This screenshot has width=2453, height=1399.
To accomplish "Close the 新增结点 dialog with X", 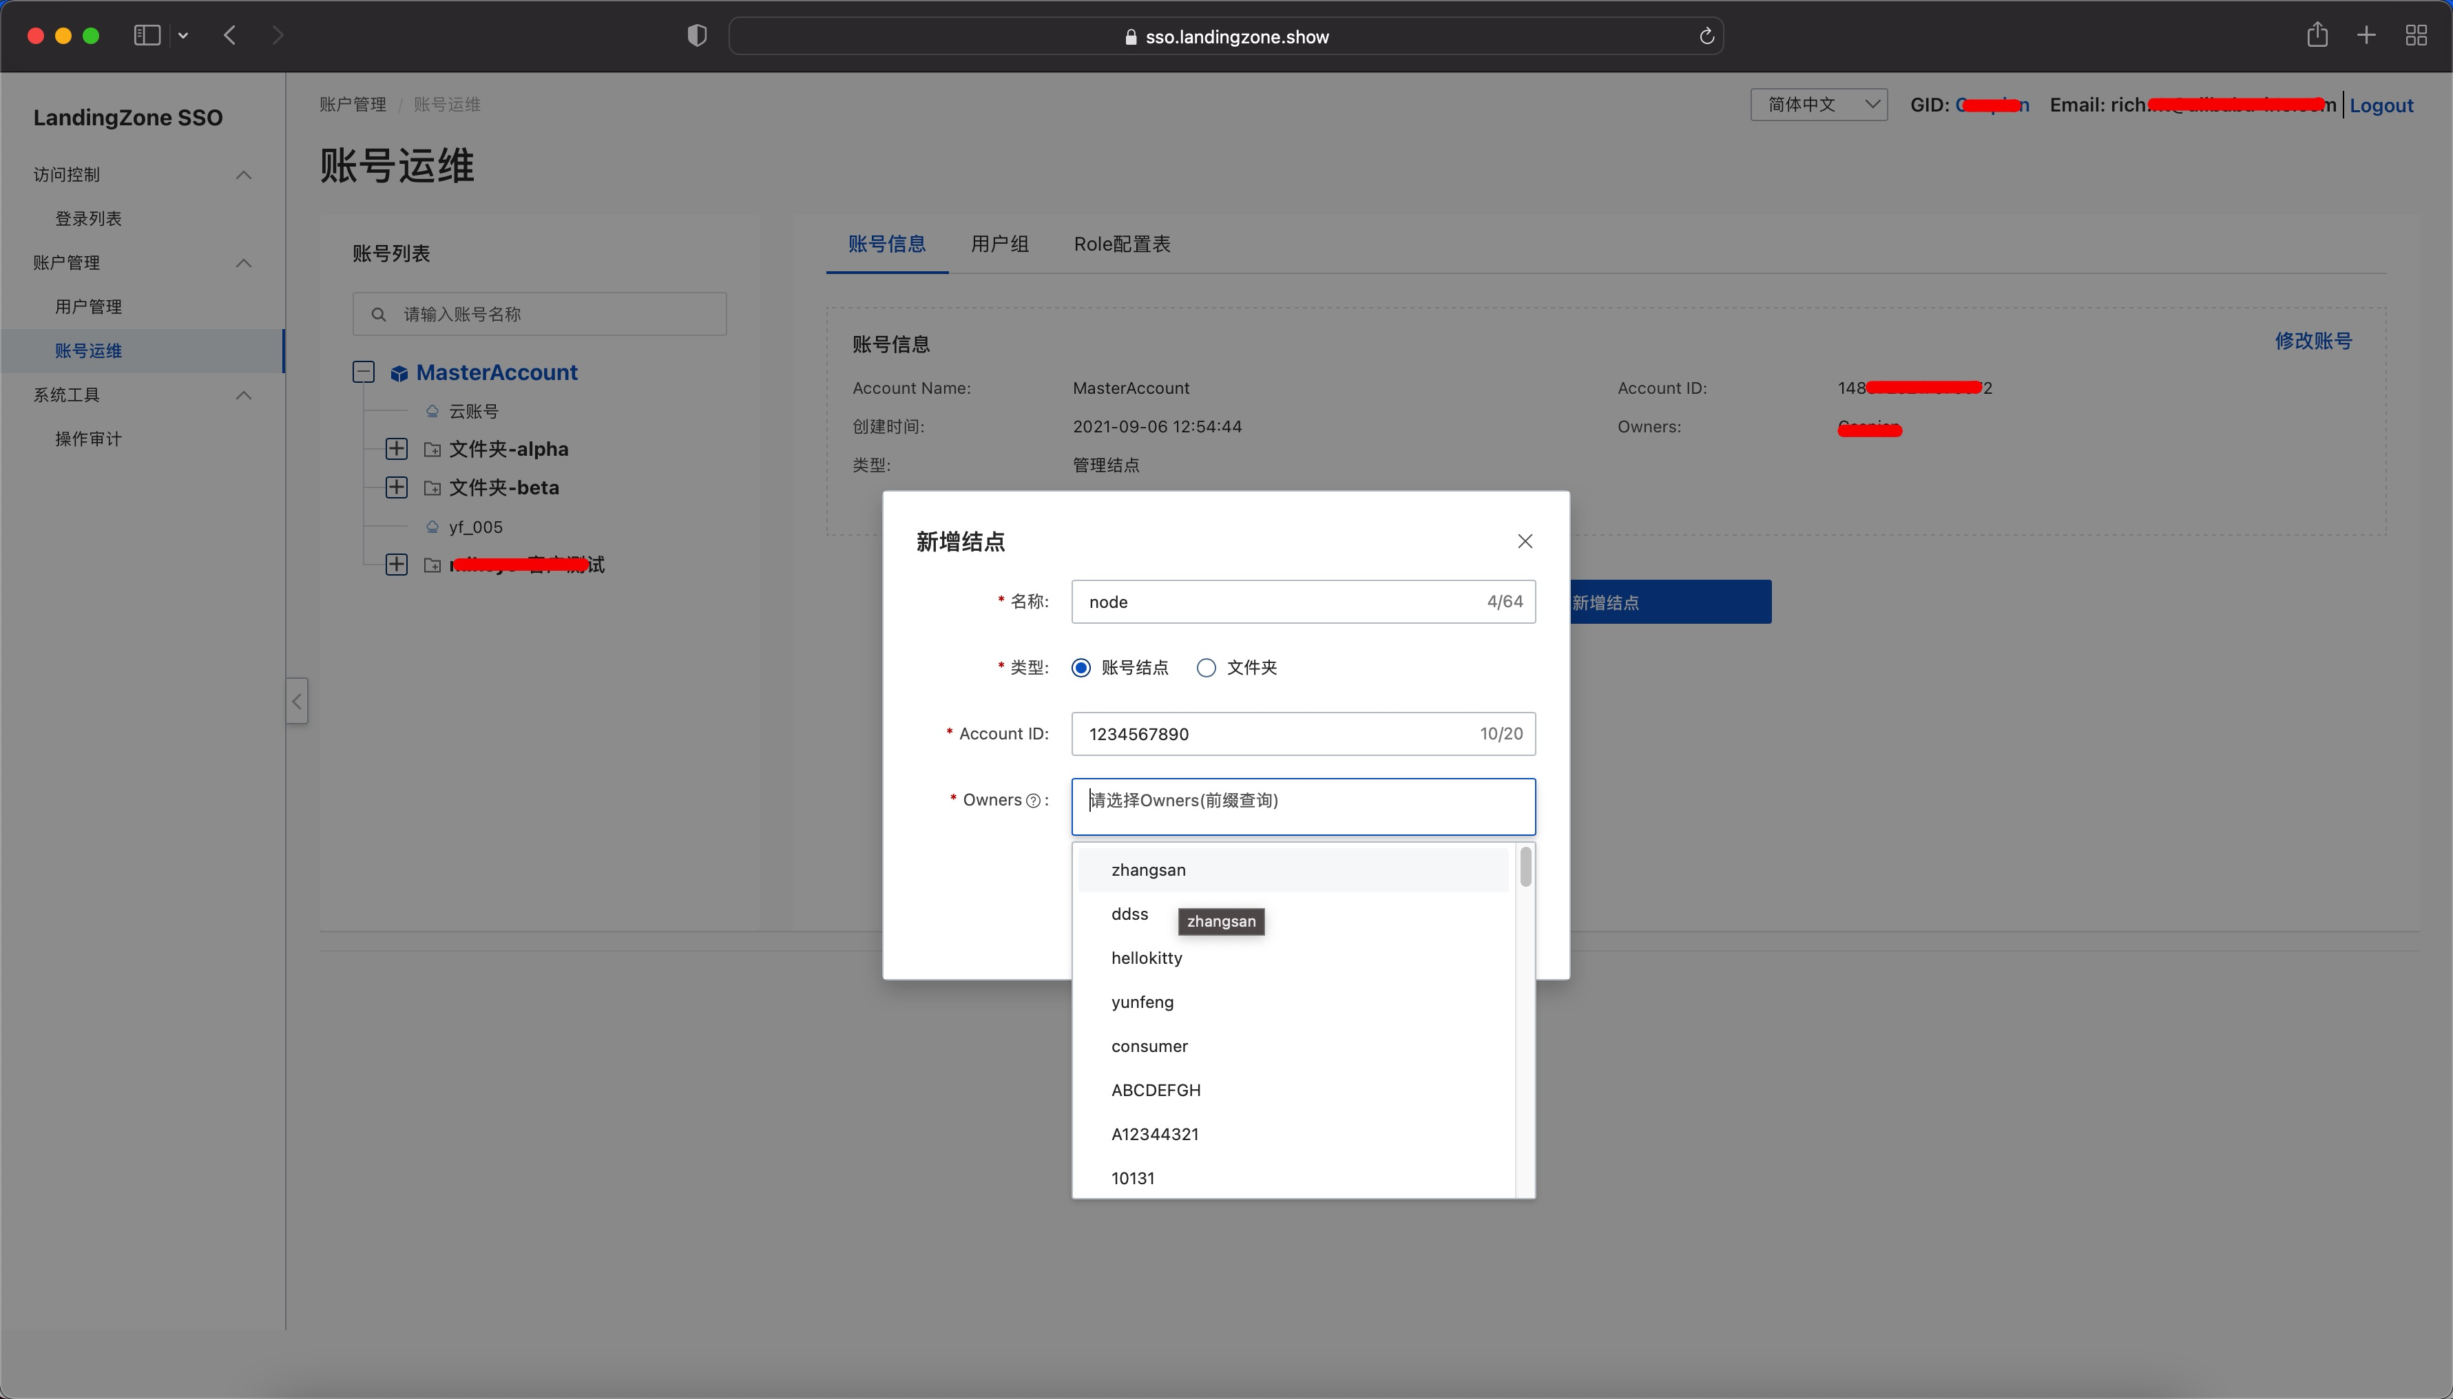I will click(1525, 541).
